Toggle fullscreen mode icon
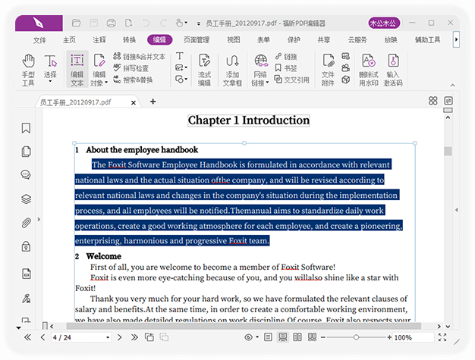475x360 pixels. point(442,337)
